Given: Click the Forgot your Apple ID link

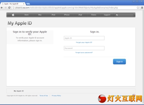Looking at the screenshot, I should [84, 42].
